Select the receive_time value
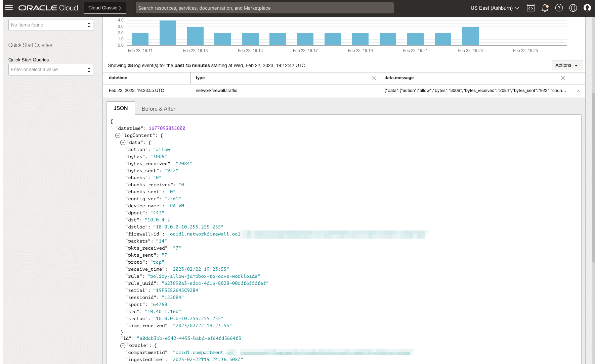595x364 pixels. click(x=200, y=269)
